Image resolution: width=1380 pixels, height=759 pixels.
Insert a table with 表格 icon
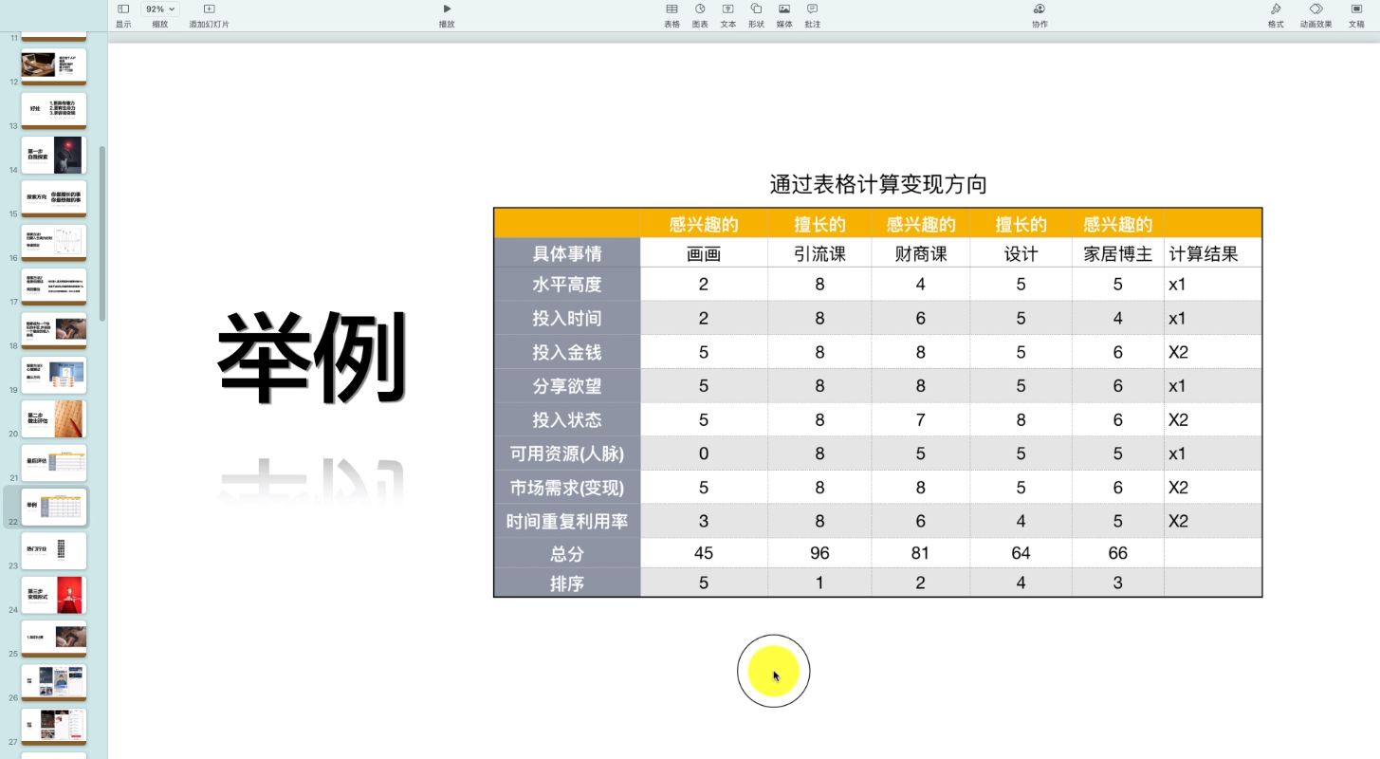click(x=672, y=9)
